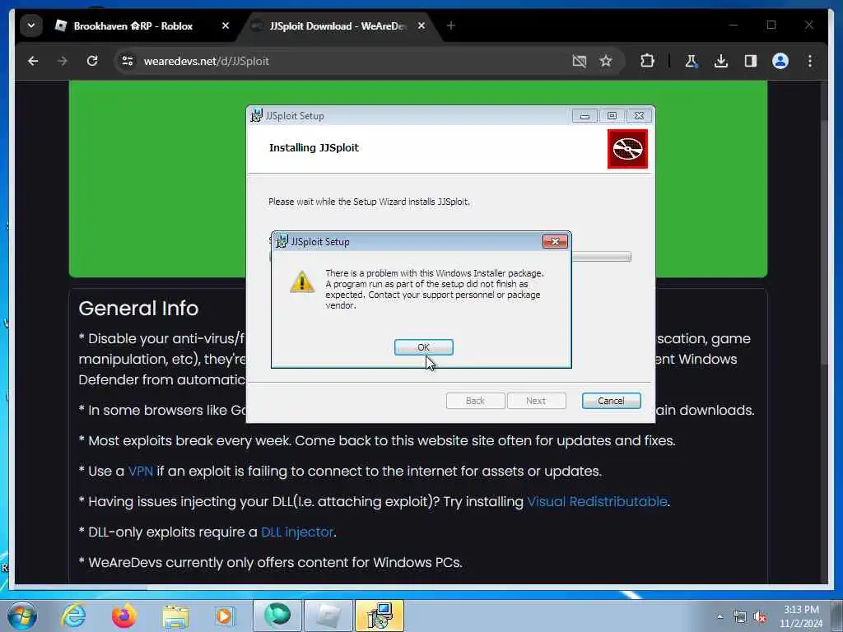The height and width of the screenshot is (632, 843).
Task: Launch Firefox from taskbar
Action: 123,616
